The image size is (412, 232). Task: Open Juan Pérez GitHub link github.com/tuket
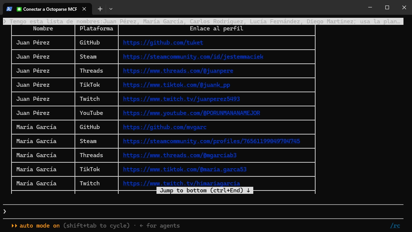click(x=163, y=43)
